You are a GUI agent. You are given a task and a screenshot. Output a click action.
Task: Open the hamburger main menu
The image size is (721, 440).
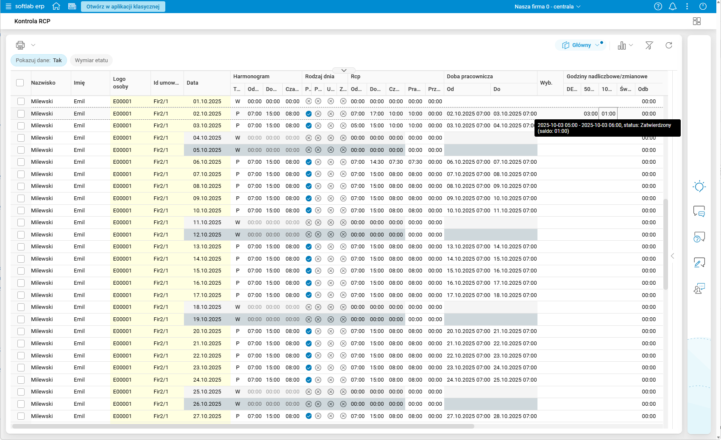8,6
